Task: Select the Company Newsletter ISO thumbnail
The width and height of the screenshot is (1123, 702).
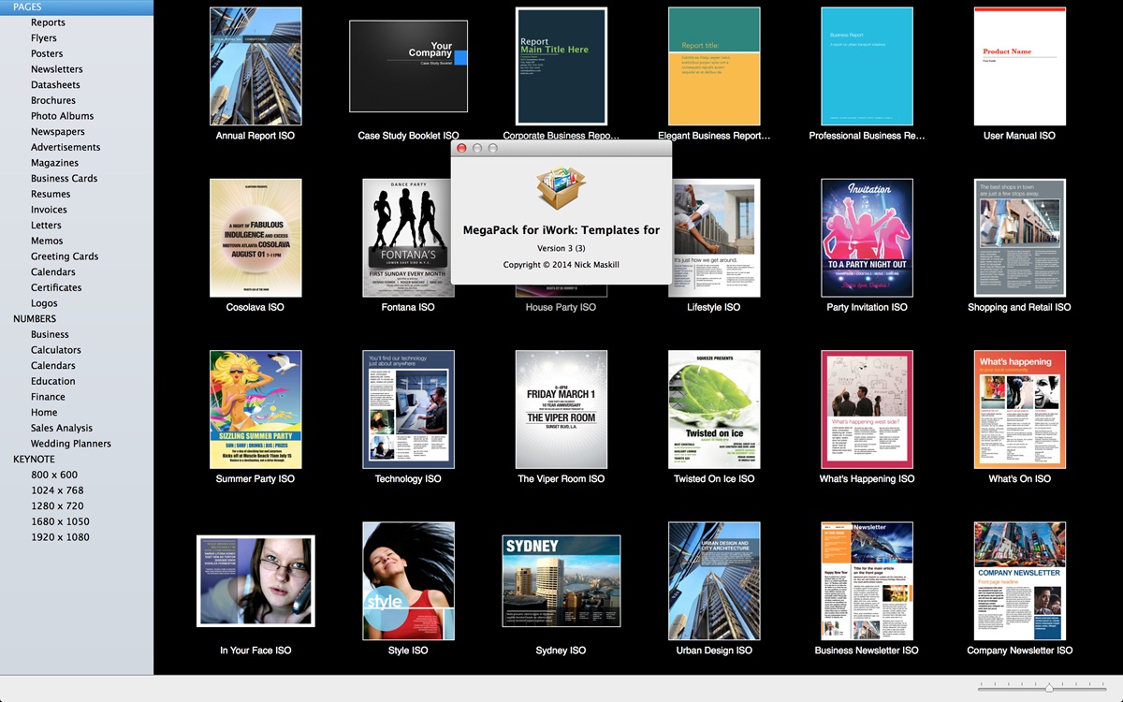Action: [1019, 581]
